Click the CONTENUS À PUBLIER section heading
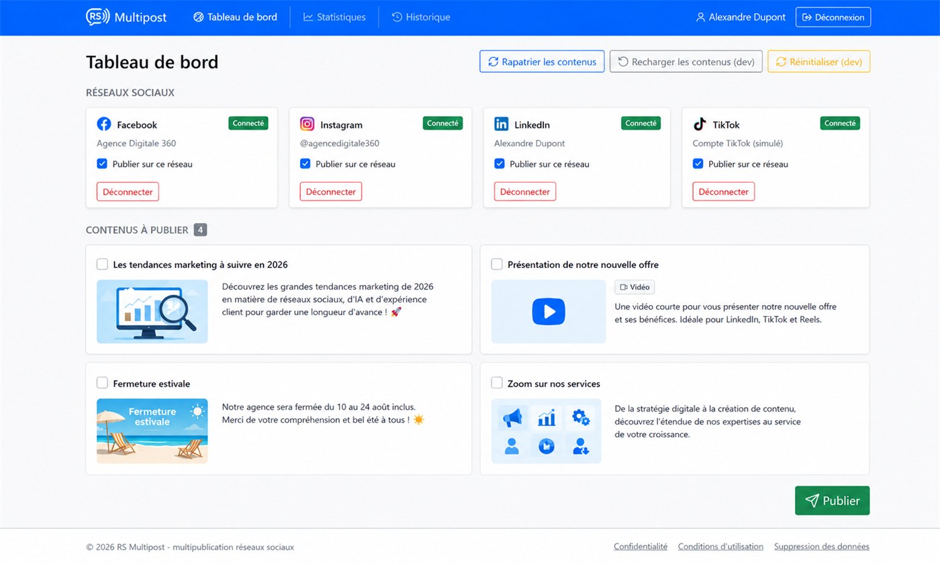This screenshot has width=940, height=565. [x=137, y=230]
